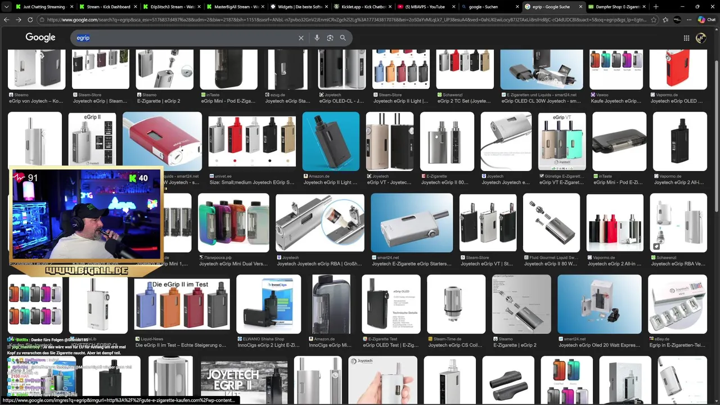The width and height of the screenshot is (720, 405).
Task: Click inside the egrip search field
Action: [x=186, y=38]
